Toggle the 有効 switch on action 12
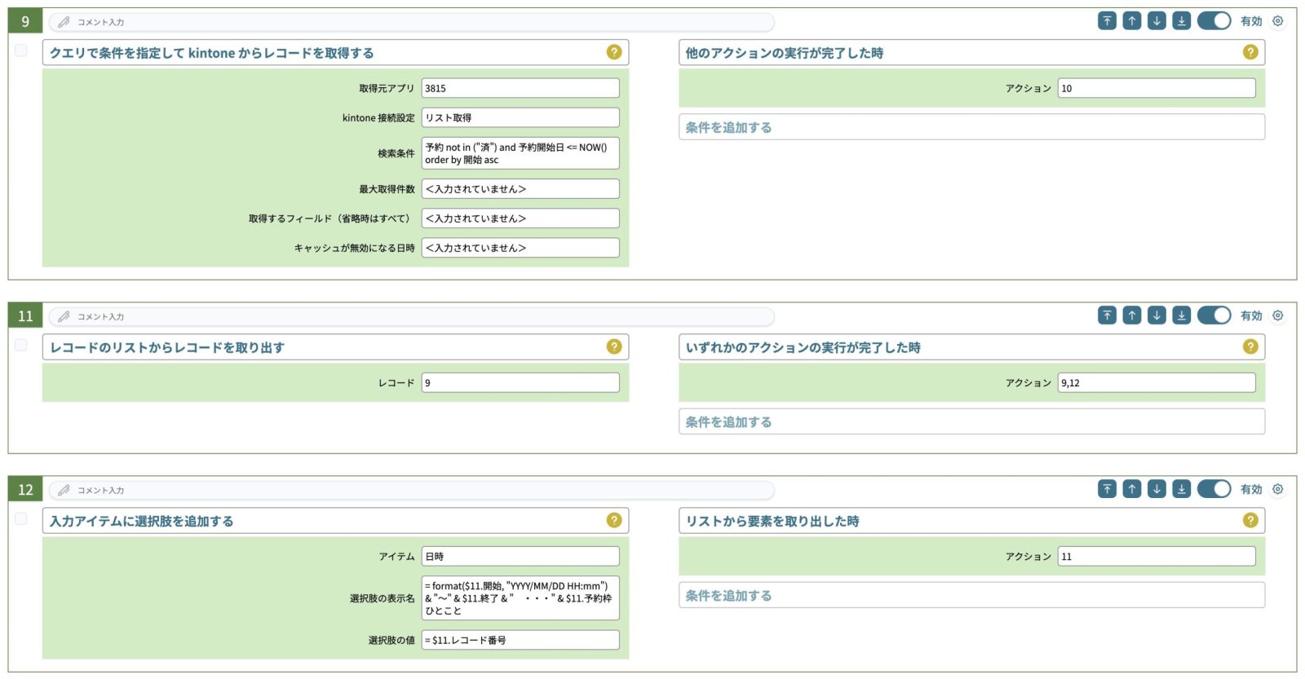This screenshot has width=1305, height=679. [1214, 489]
